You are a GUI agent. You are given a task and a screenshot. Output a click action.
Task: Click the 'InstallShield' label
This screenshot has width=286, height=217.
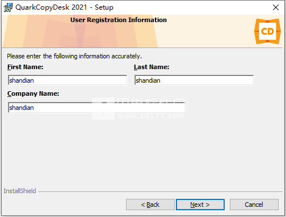[x=20, y=191]
